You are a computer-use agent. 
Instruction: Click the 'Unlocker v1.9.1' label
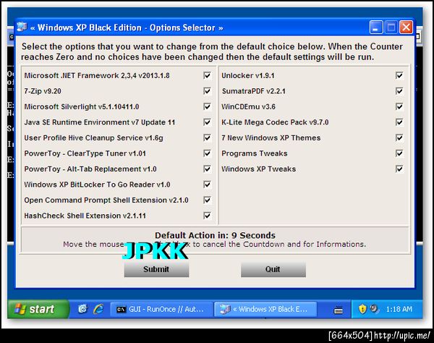tap(248, 75)
